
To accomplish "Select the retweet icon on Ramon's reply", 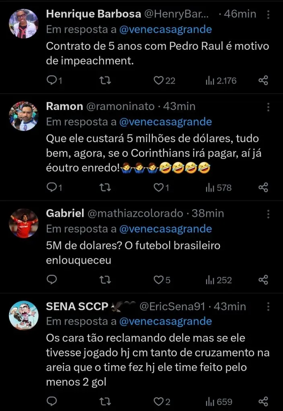I will (105, 187).
